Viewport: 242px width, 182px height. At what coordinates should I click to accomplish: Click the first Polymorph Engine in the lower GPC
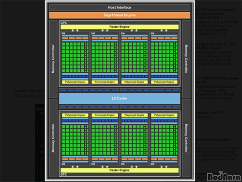coord(75,115)
